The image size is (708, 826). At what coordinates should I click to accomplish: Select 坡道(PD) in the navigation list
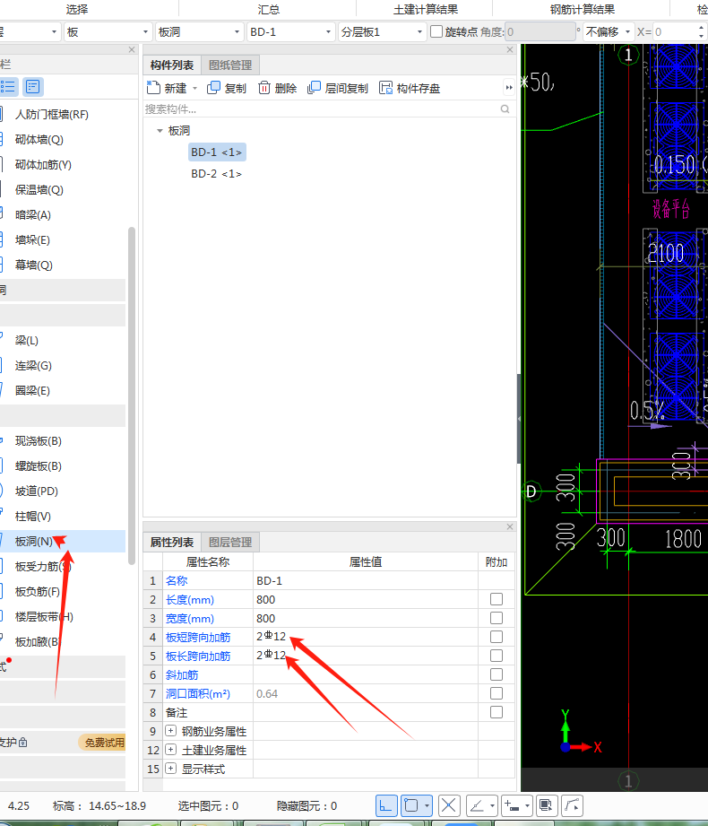(37, 491)
